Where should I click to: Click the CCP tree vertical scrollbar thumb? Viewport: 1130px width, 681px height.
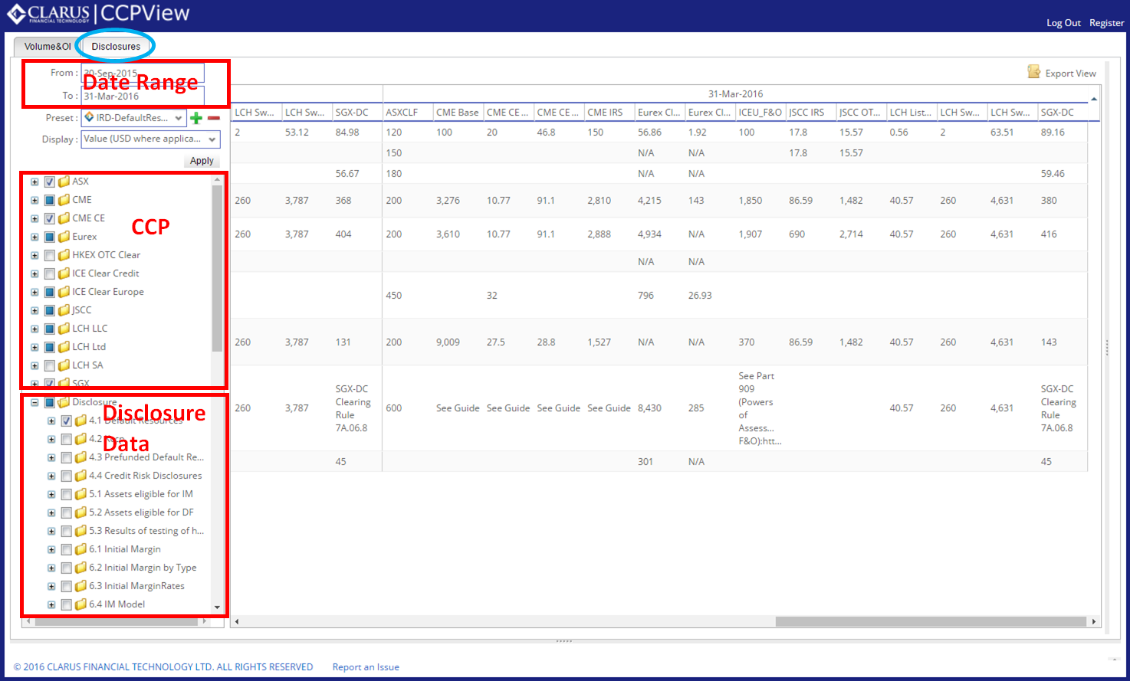pyautogui.click(x=217, y=268)
